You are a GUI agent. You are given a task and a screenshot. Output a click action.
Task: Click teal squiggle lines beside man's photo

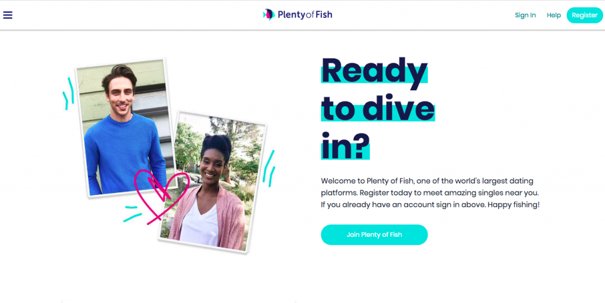click(x=68, y=94)
